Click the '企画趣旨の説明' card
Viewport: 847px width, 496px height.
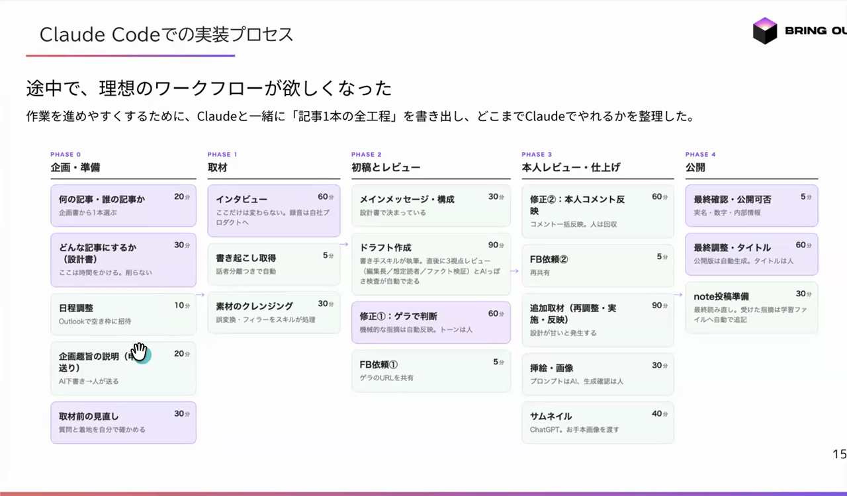point(124,368)
